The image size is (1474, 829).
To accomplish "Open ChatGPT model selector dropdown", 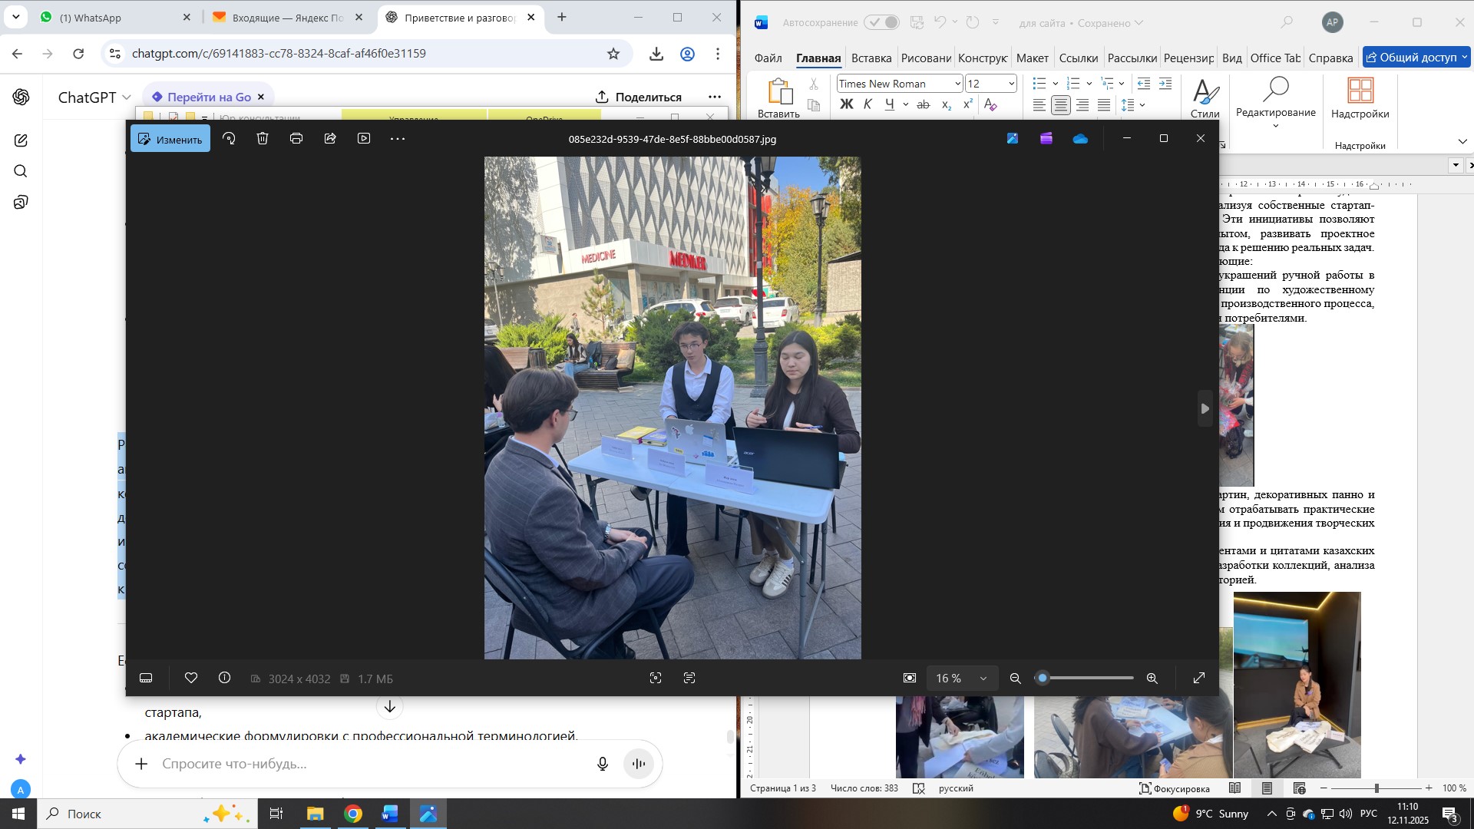I will click(x=95, y=97).
